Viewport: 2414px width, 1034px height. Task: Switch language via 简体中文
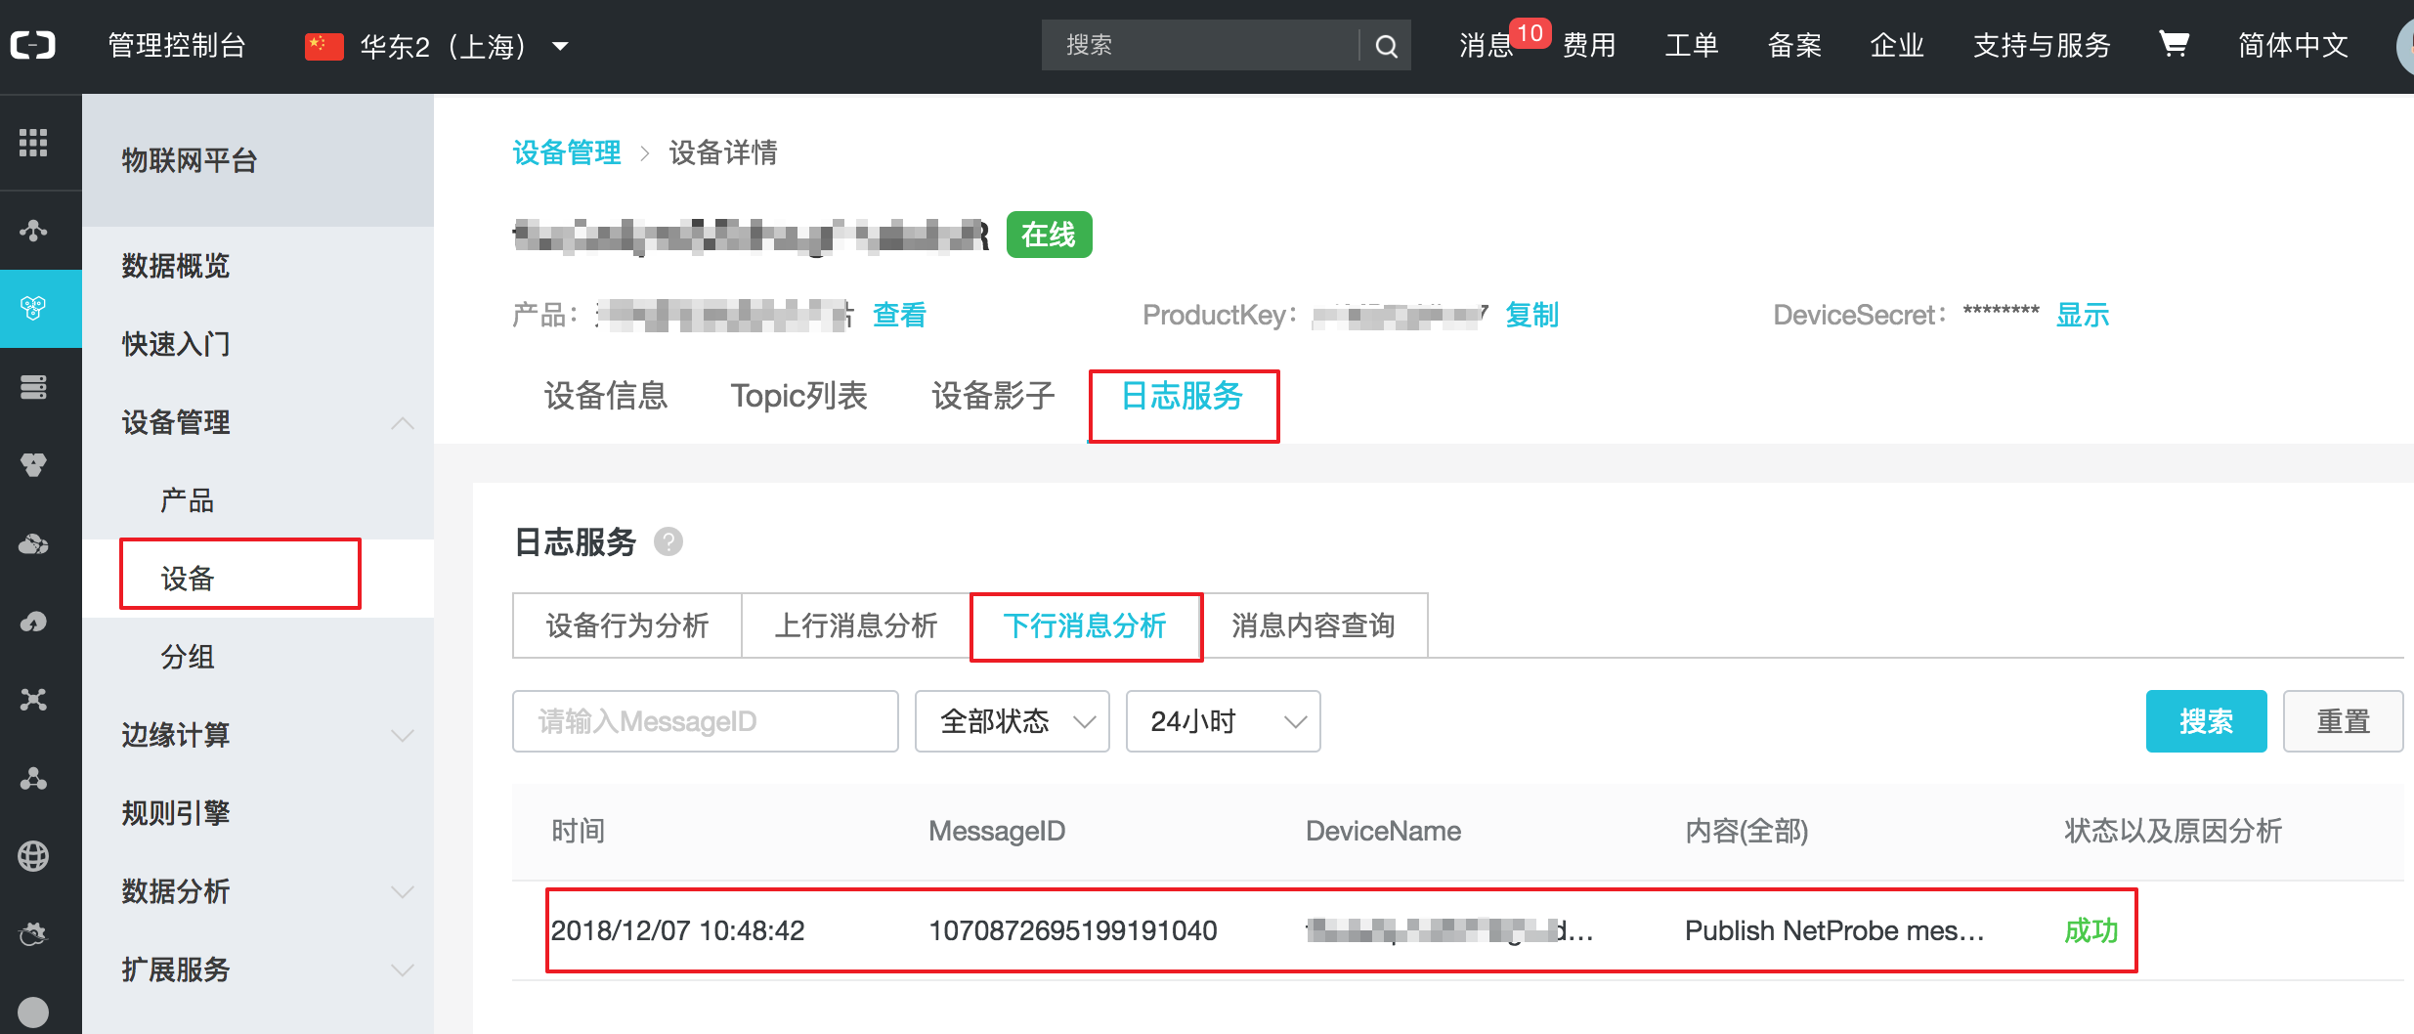click(x=2293, y=45)
